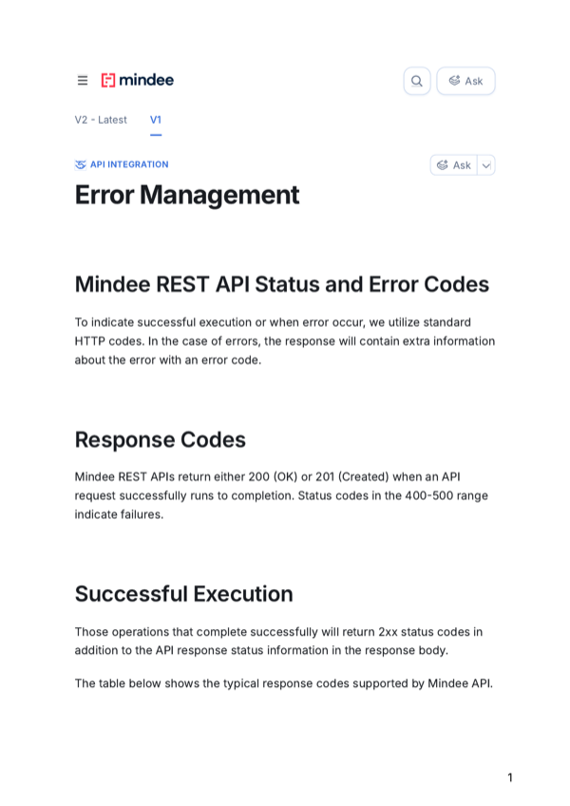Click the API INTEGRATION breadcrumb label
The image size is (570, 806).
[128, 164]
